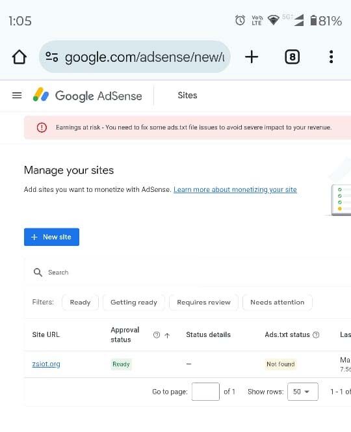Open the zsiot.org site link
The image size is (351, 432).
46,364
